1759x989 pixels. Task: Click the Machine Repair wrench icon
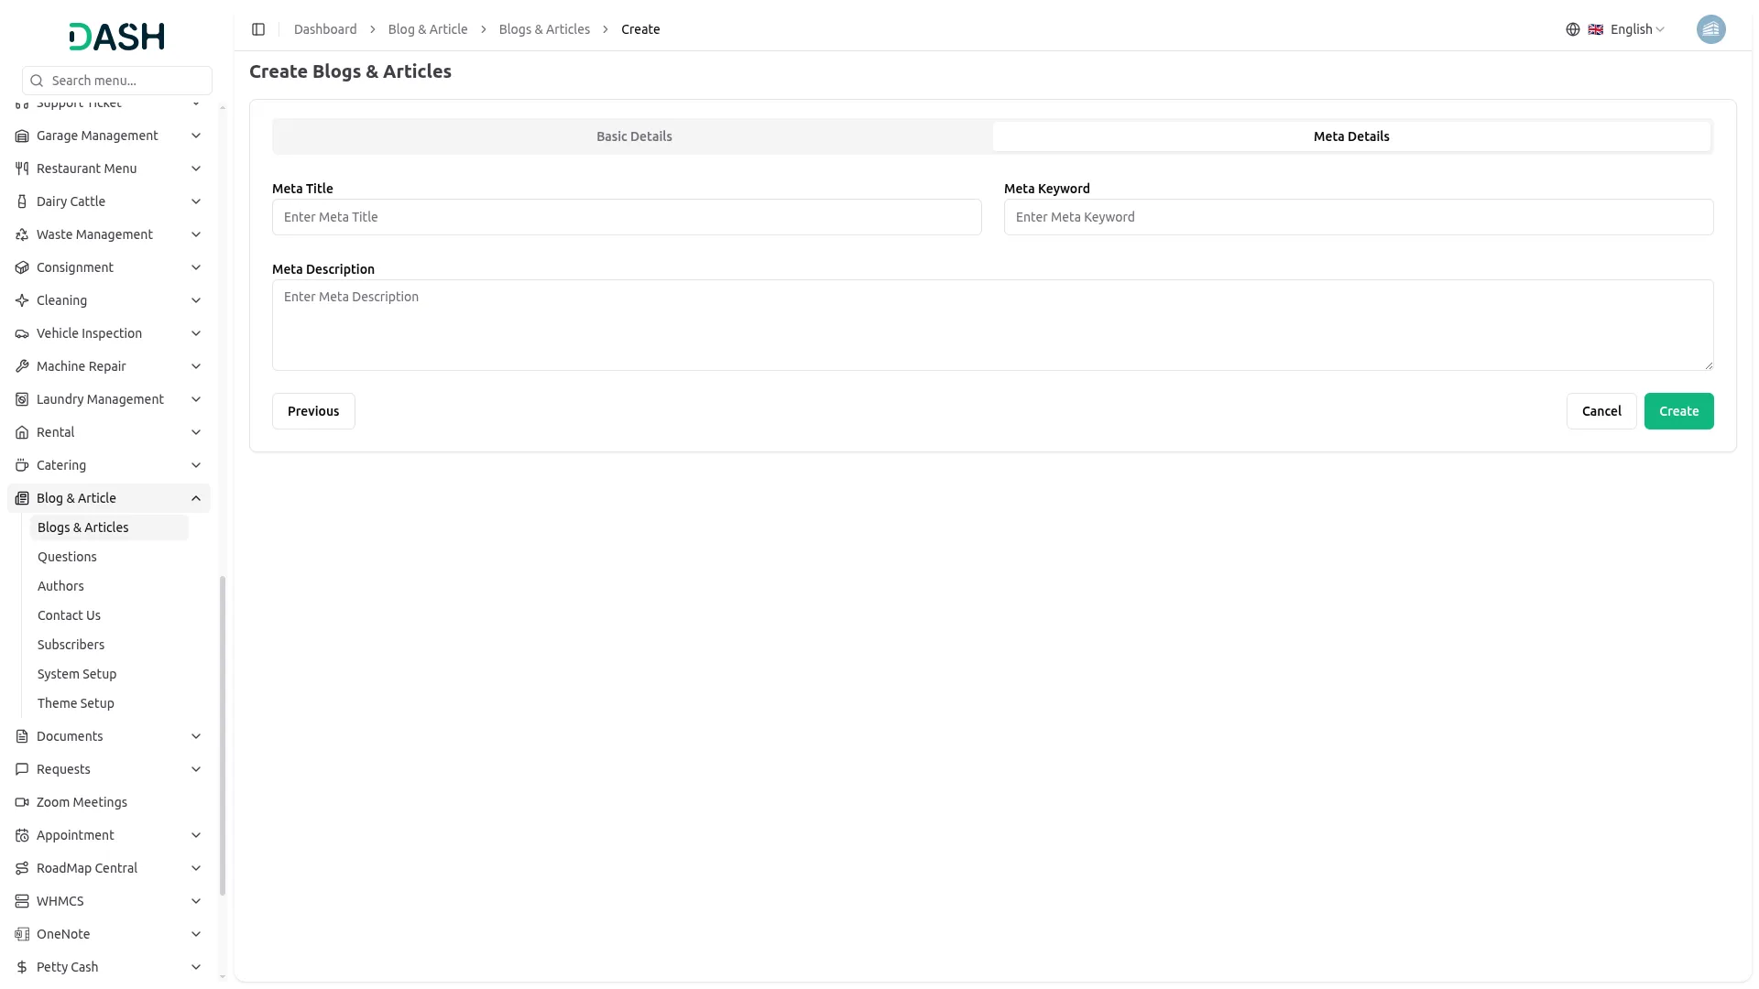click(22, 366)
